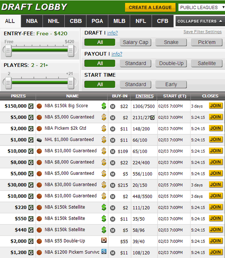This screenshot has height=258, width=225.
Task: Join the NBA $150k Big Score contest
Action: 216,106
